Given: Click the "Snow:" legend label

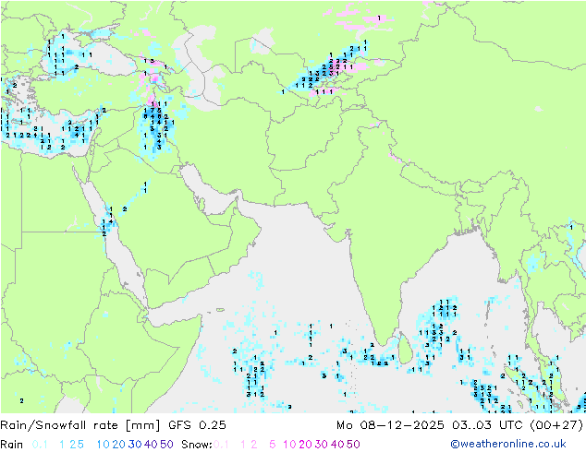Looking at the screenshot, I should pos(197,445).
